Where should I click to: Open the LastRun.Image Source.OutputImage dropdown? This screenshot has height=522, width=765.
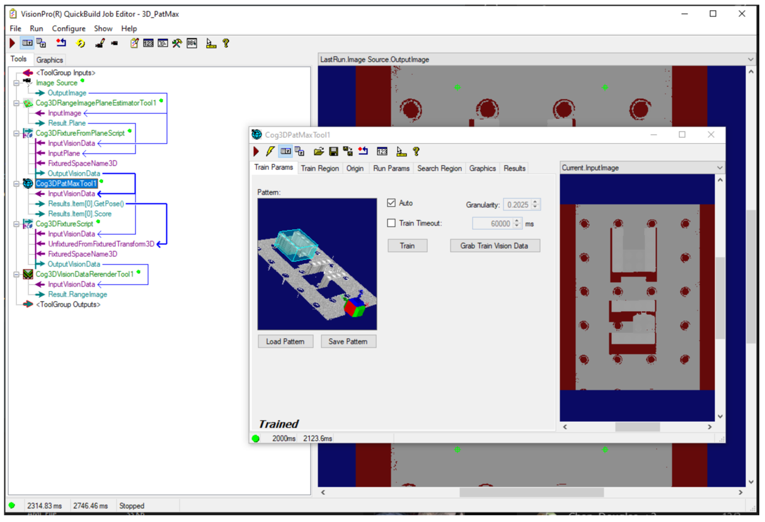(750, 59)
